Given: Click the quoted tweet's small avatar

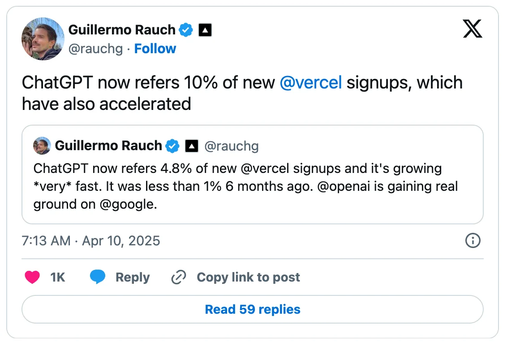Looking at the screenshot, I should [42, 145].
